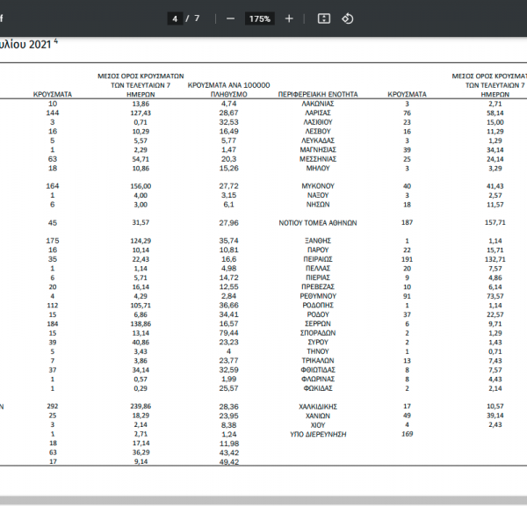Select the text ΛΕΥΚΑΔΑΣ
527x506 pixels.
tap(318, 141)
